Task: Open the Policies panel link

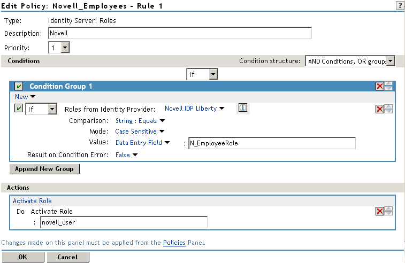Action: click(174, 243)
